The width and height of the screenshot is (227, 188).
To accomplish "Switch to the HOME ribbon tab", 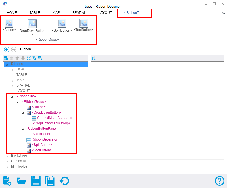I will pos(12,13).
